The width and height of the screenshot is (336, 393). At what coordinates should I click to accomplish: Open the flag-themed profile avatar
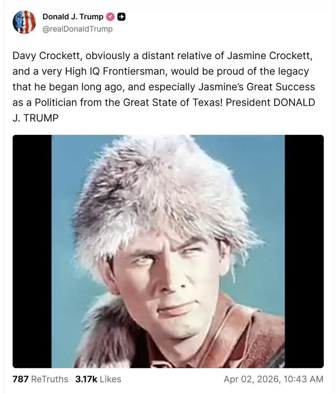(24, 22)
